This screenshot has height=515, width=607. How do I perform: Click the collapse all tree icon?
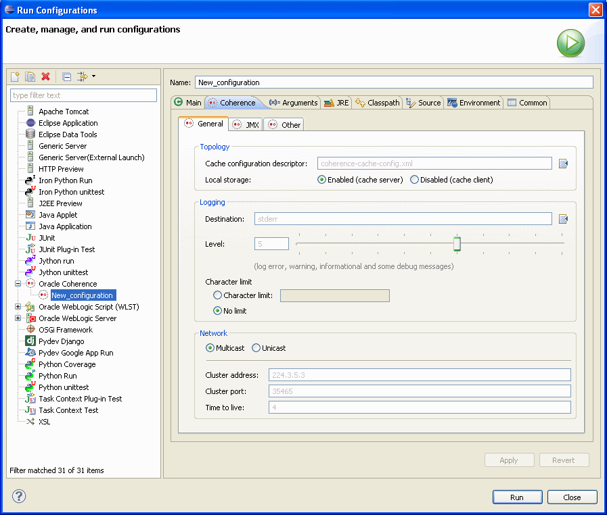click(x=66, y=77)
